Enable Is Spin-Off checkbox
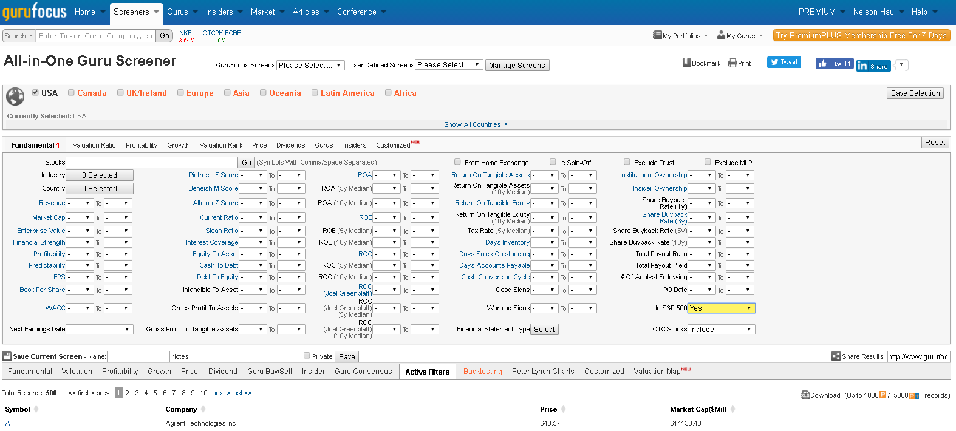Screen dimensions: 956x431 pos(553,161)
